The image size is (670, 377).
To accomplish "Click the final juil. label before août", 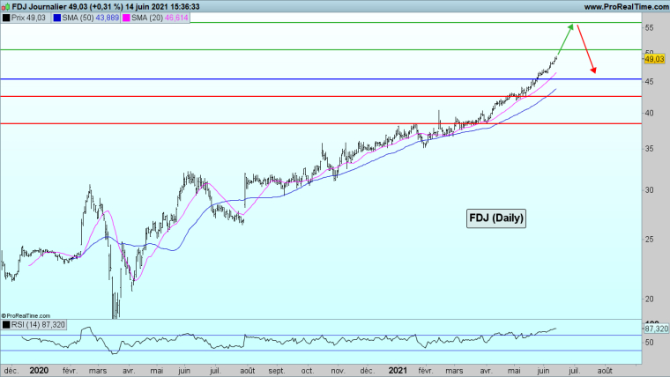I will pos(574,371).
